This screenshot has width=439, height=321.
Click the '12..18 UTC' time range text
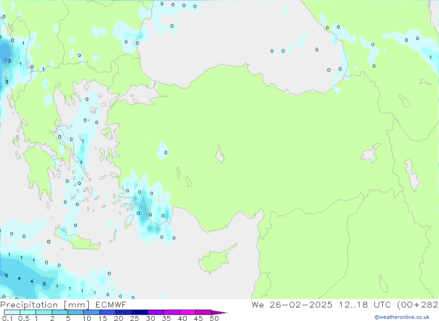(365, 304)
